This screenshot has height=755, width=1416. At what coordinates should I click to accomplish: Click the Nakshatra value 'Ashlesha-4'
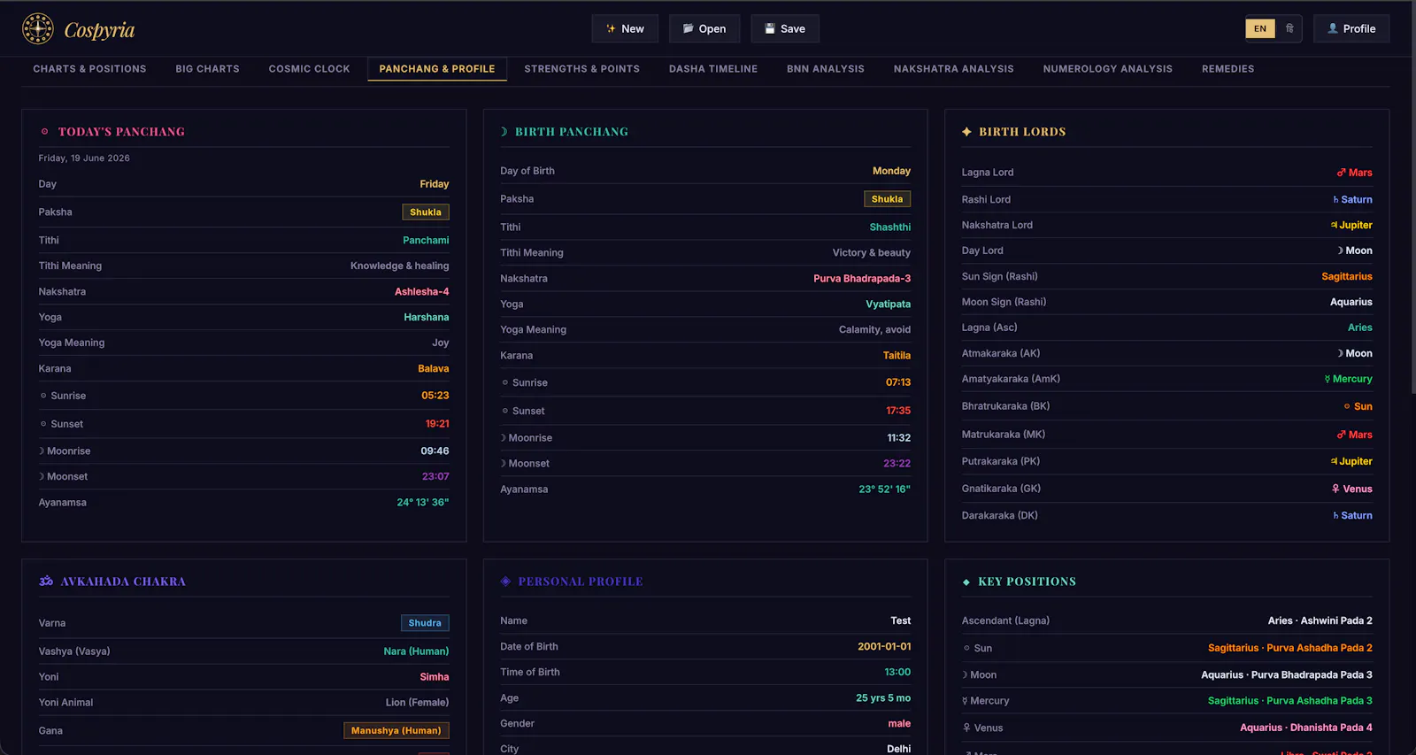422,292
